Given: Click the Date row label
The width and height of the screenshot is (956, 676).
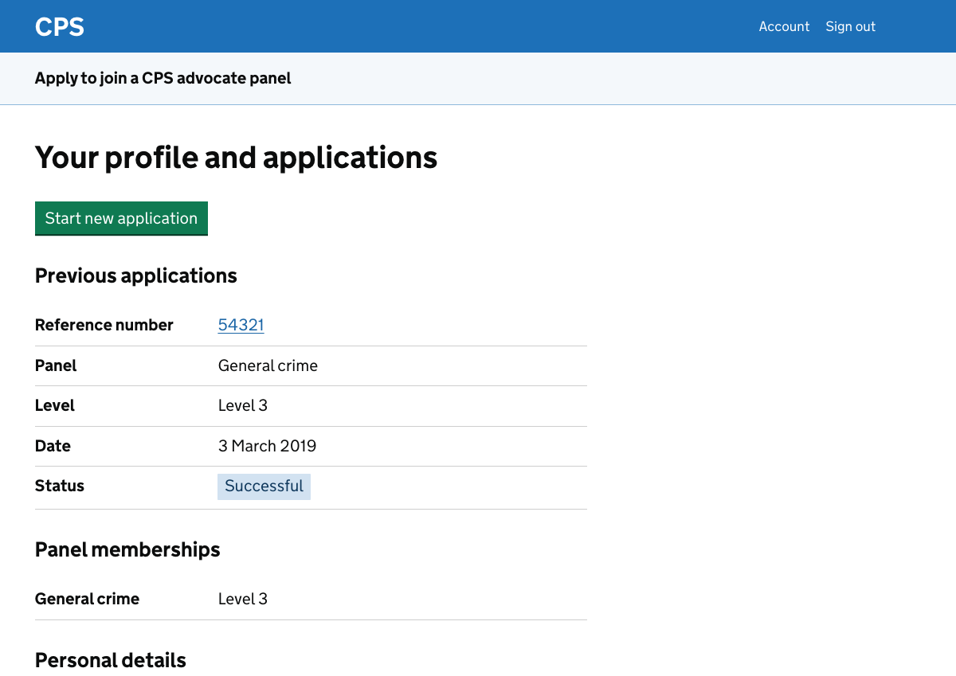Looking at the screenshot, I should click(53, 446).
